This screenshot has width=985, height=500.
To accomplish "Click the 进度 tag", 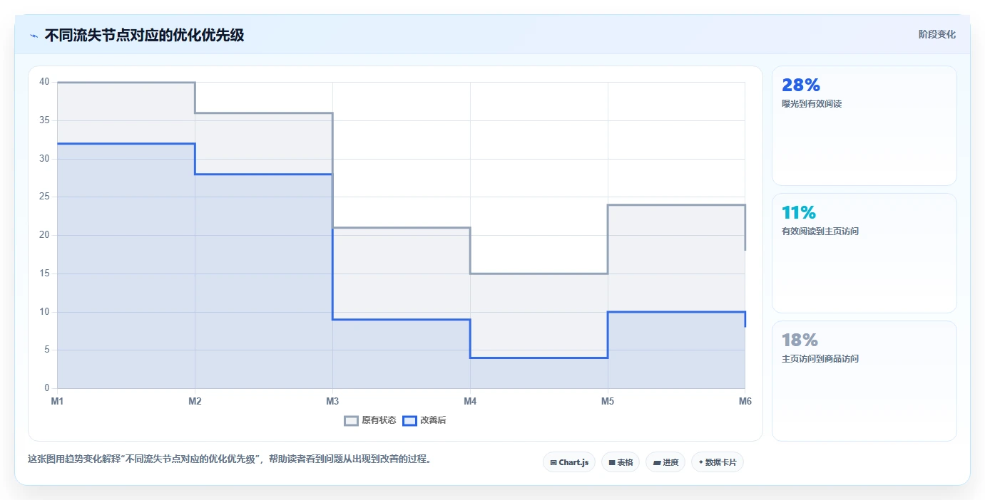I will click(x=665, y=462).
